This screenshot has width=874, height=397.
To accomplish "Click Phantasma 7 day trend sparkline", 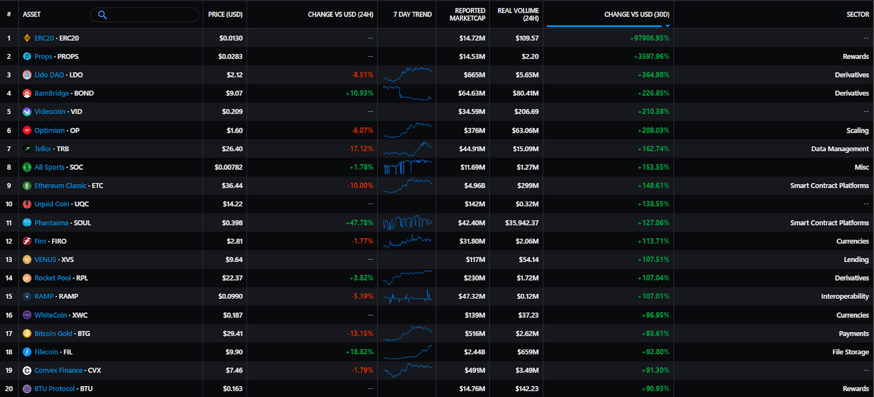I will [x=408, y=222].
